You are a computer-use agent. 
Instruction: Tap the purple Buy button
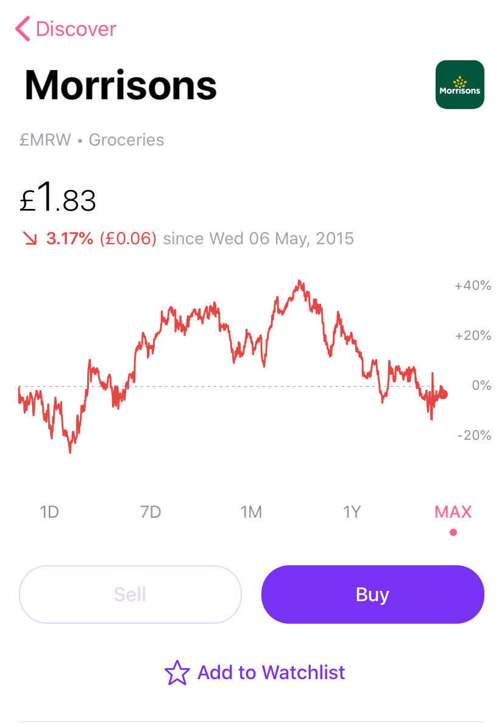[x=373, y=594]
